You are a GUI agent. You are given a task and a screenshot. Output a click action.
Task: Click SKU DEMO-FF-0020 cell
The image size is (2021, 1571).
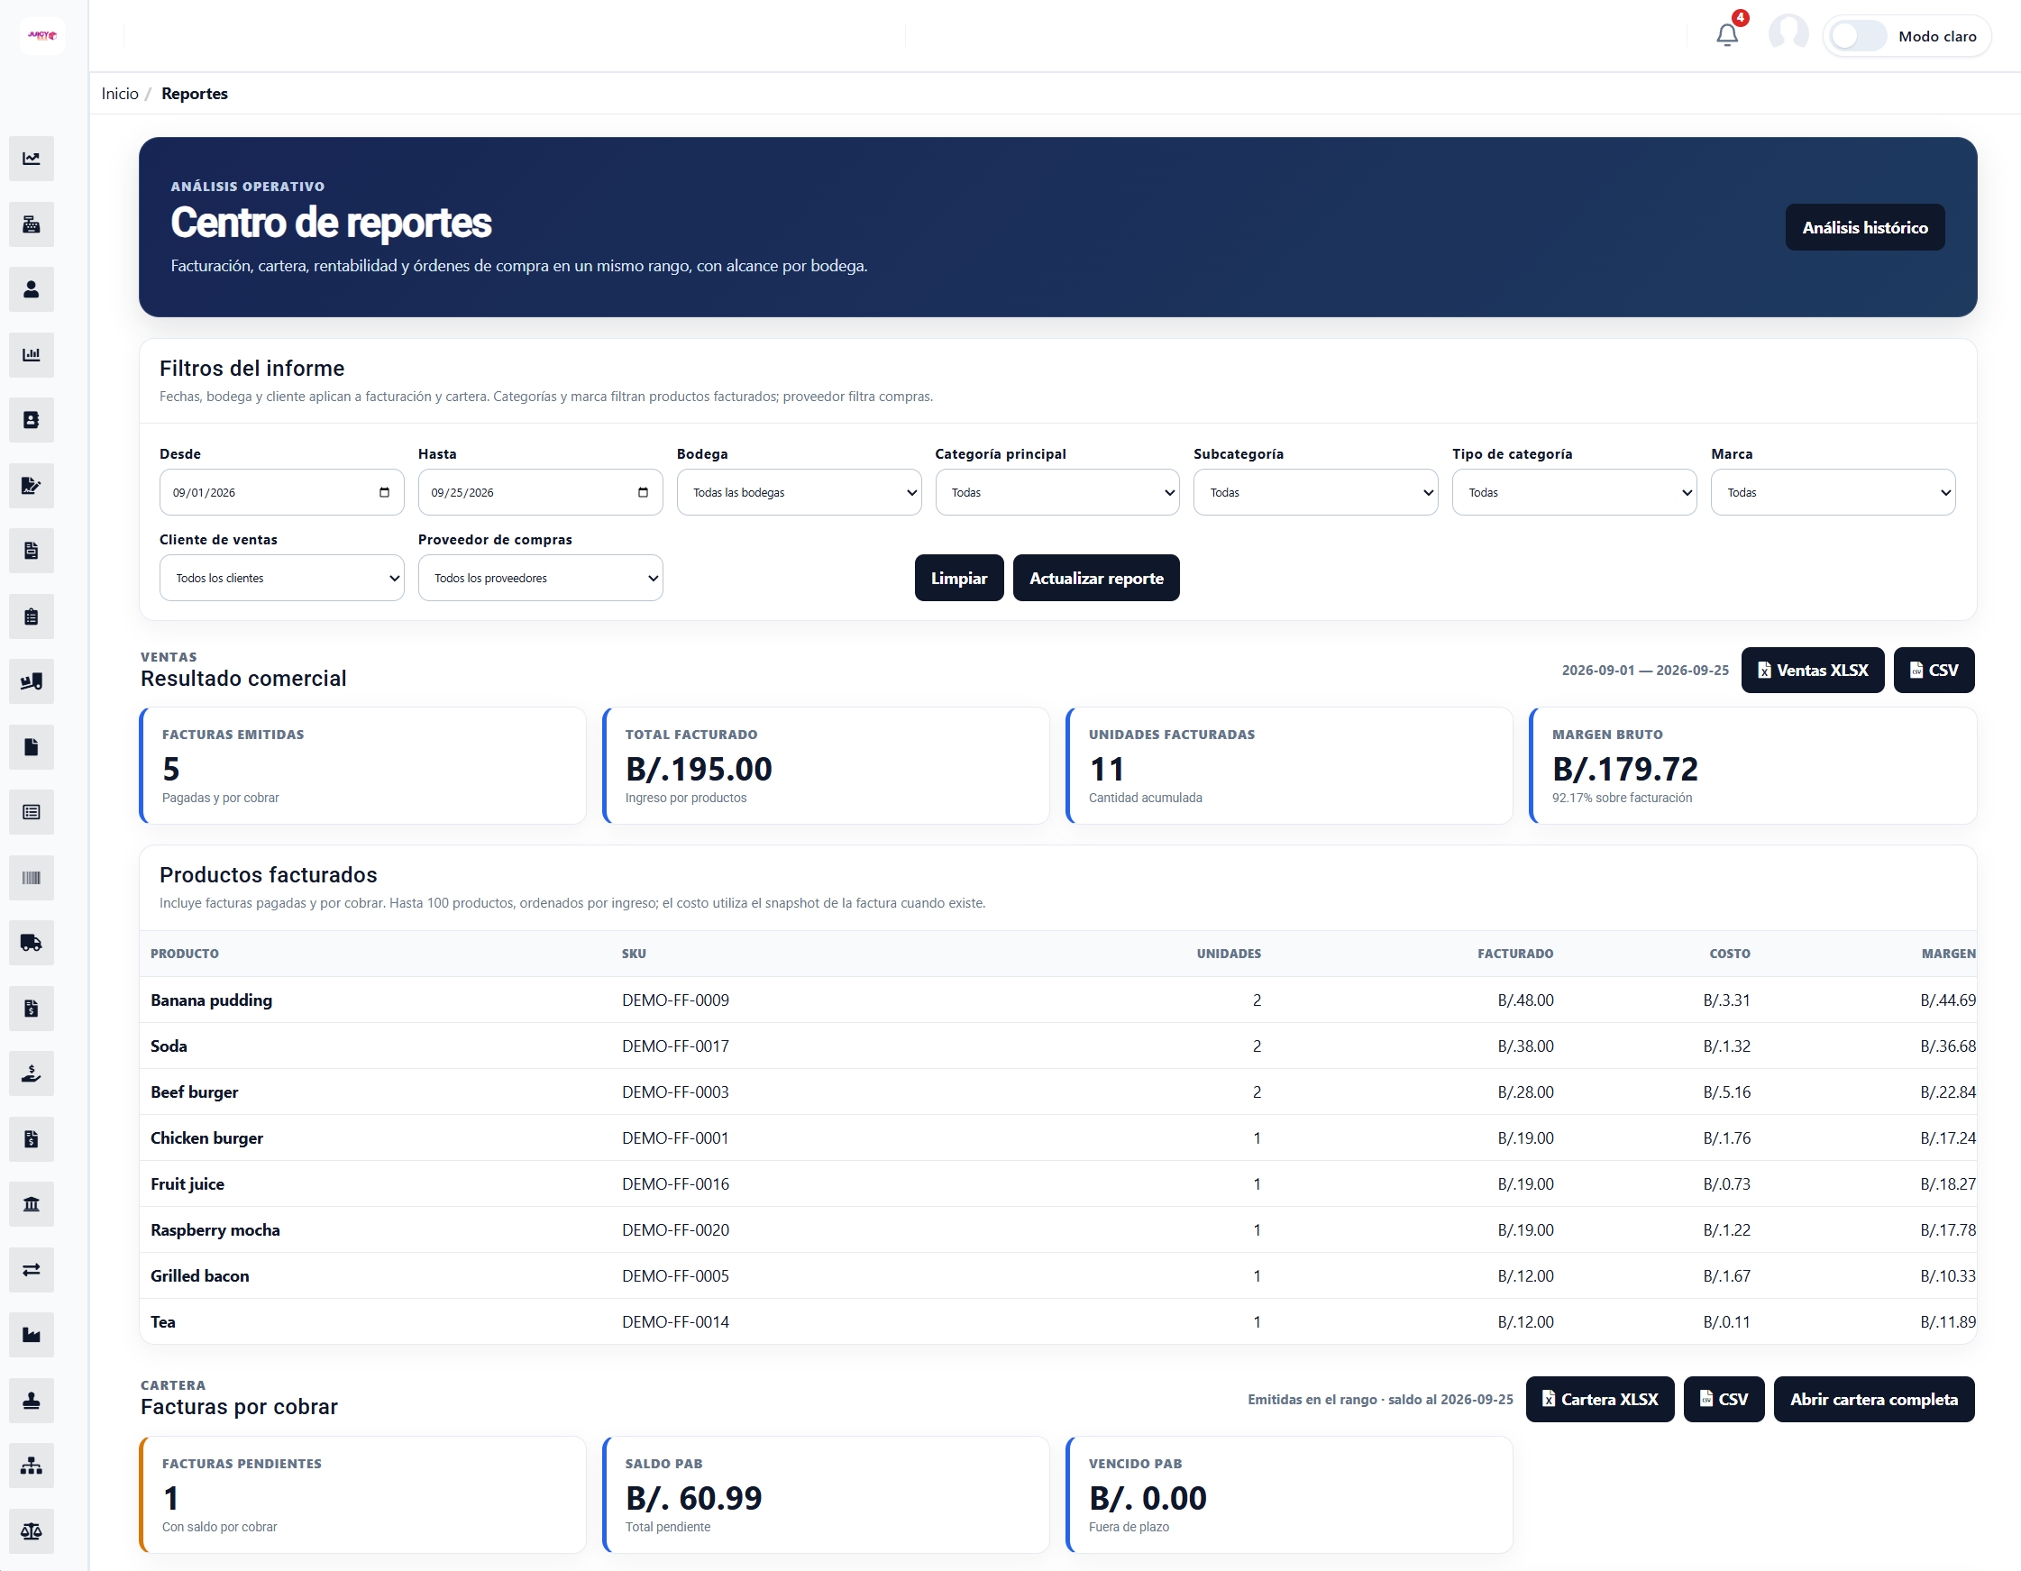[x=675, y=1229]
